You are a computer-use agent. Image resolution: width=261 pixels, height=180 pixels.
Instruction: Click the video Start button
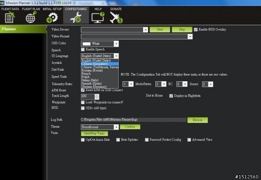[x=160, y=30]
